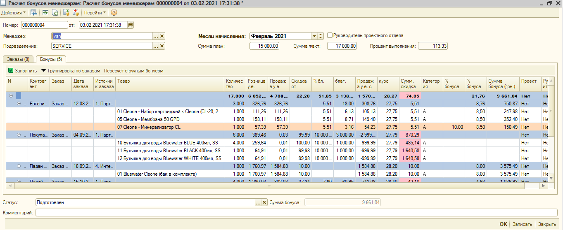Viewport: 563px width, 230px height.
Task: Click the reread document refresh icon
Action: click(45, 13)
